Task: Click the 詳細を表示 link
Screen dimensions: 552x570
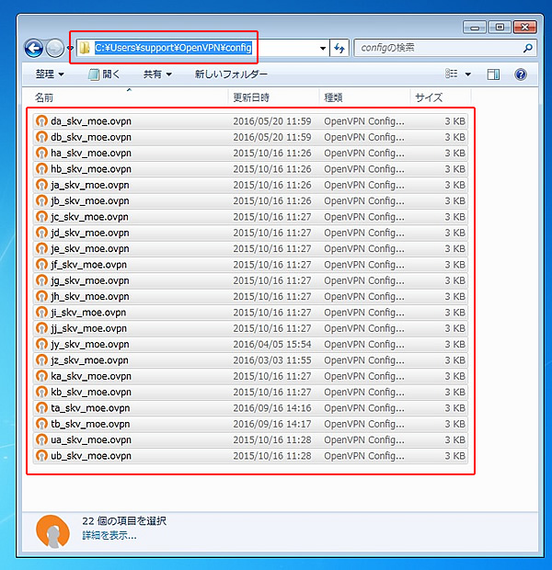Action: [x=109, y=535]
